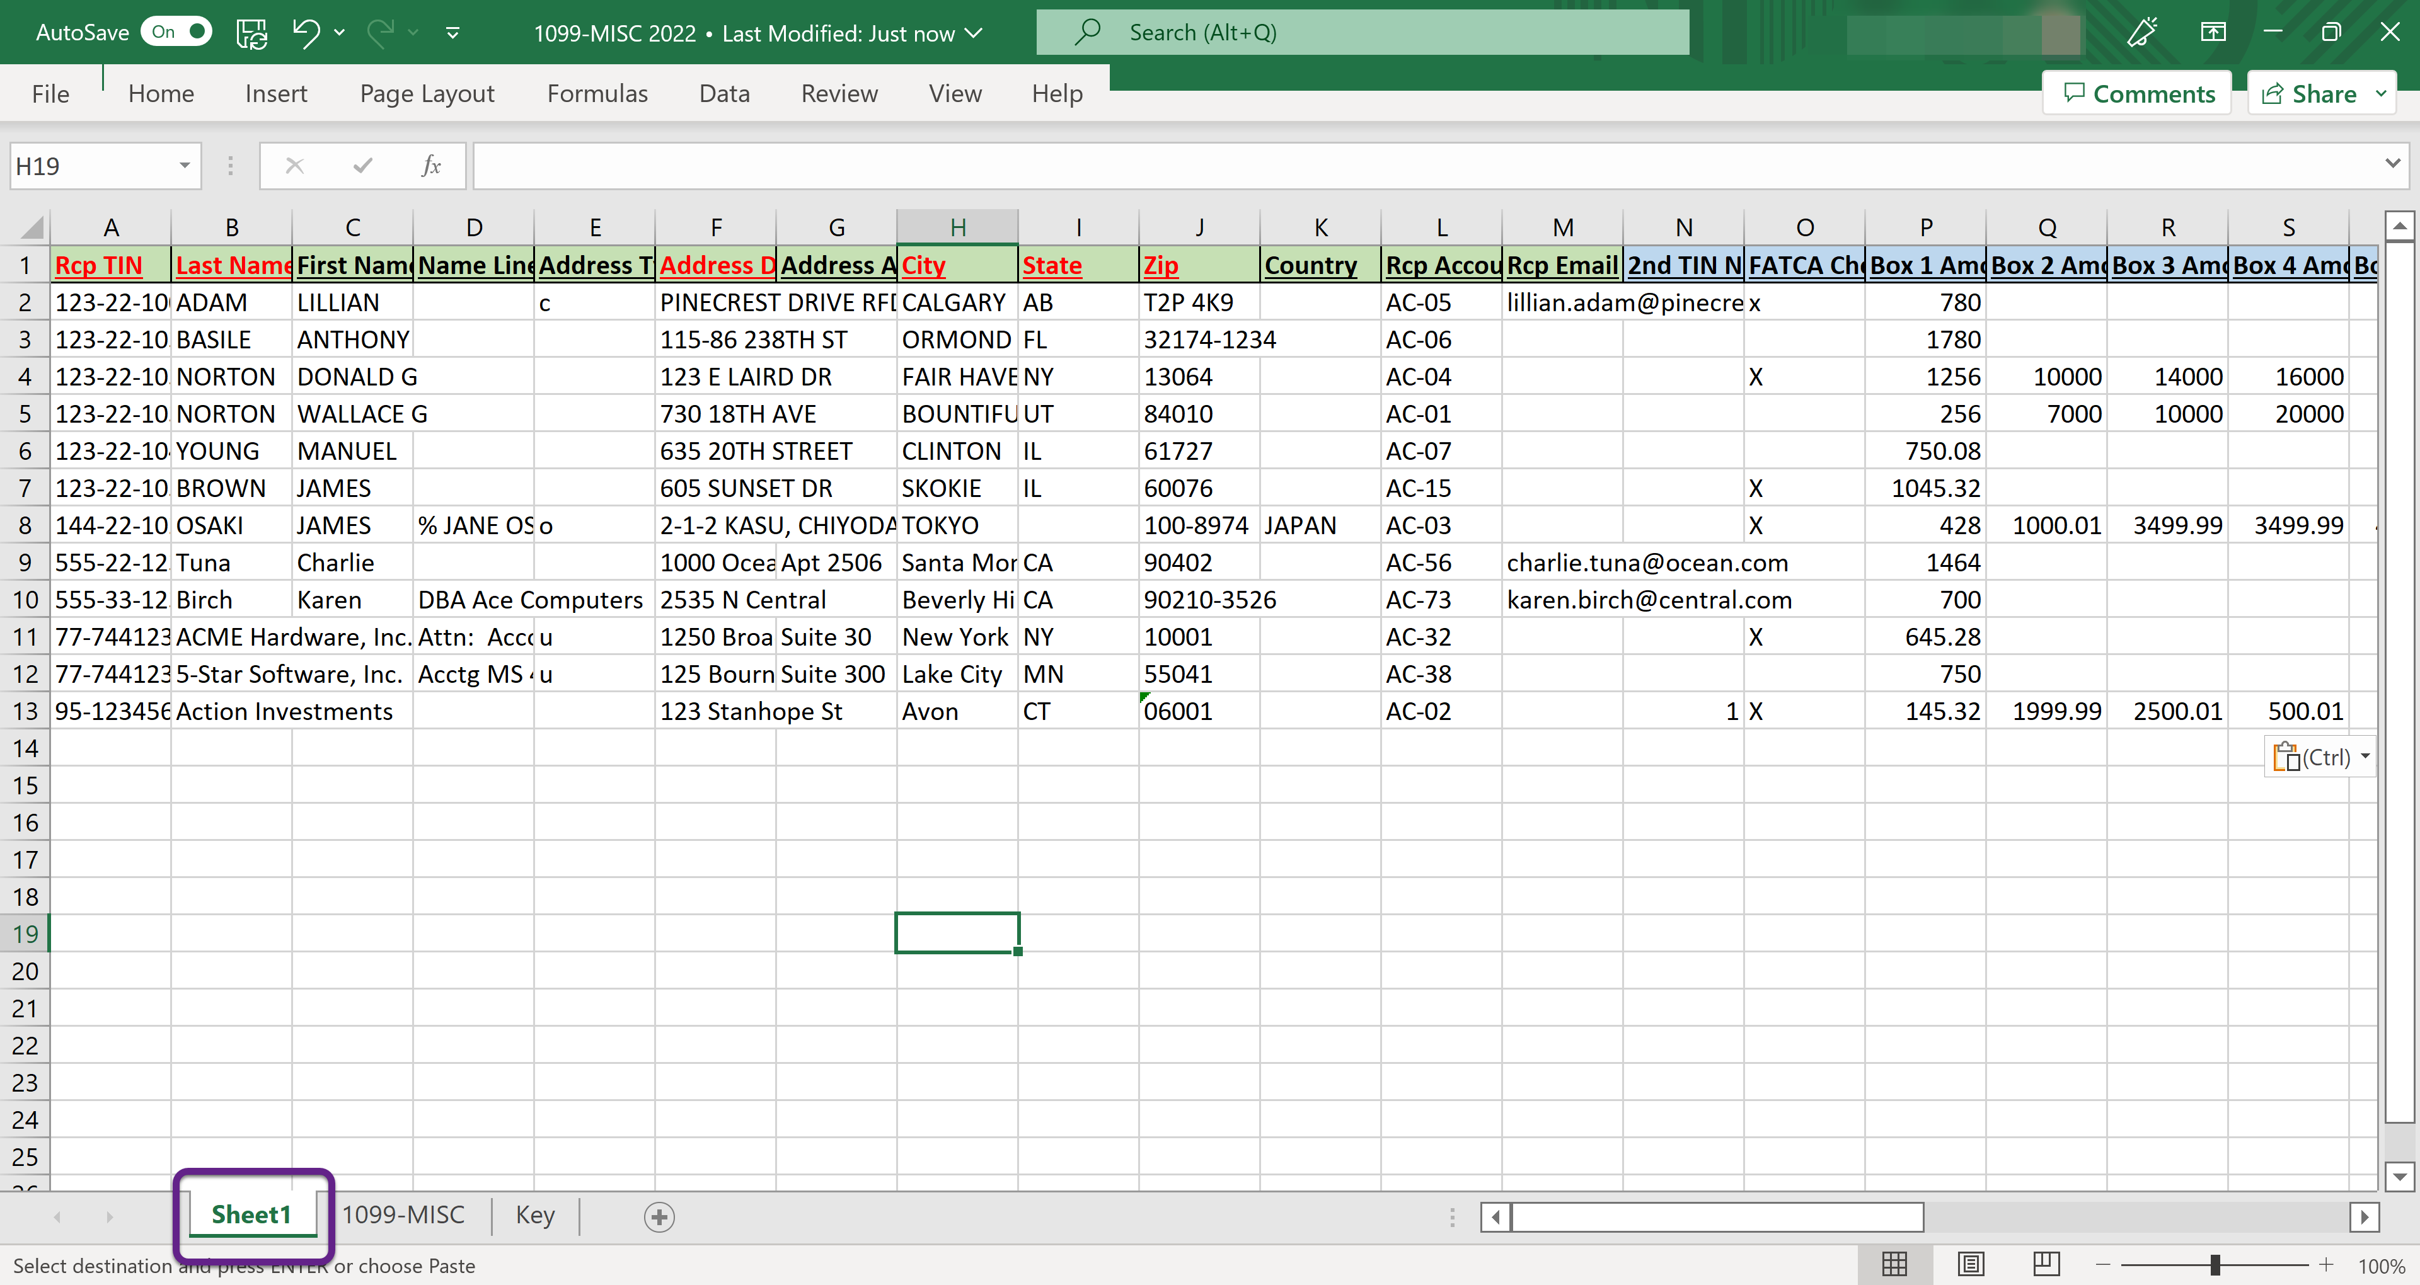Toggle the AutoSave switch
The image size is (2420, 1285).
(176, 33)
